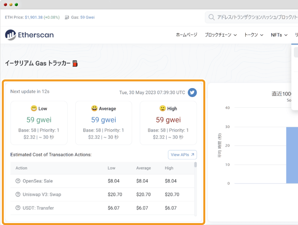Click USDT: Transfer row label

tap(38, 208)
